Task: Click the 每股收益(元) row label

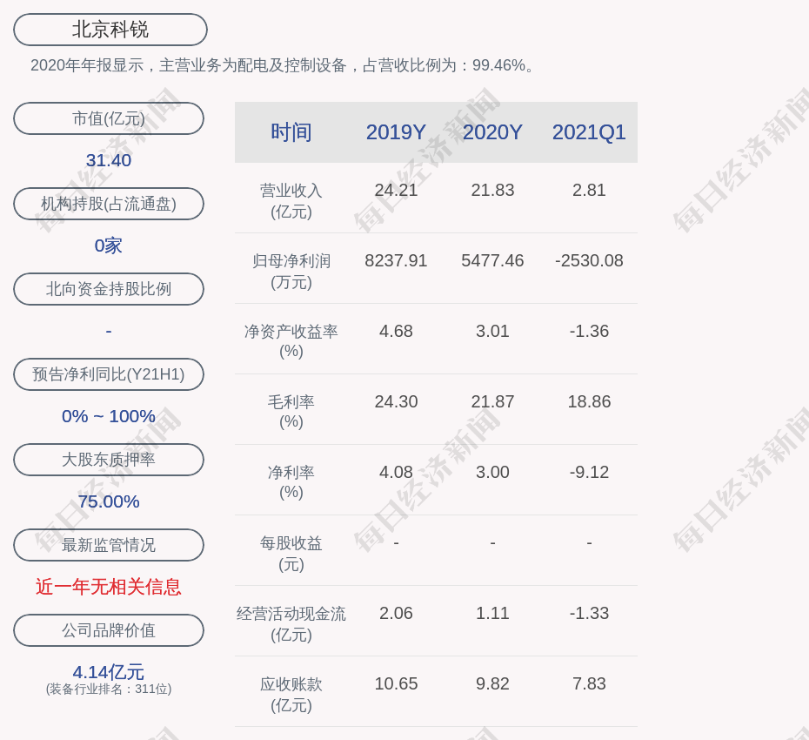Action: (x=291, y=554)
